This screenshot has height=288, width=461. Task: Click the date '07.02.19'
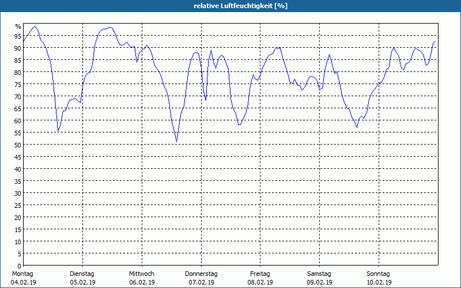201,282
